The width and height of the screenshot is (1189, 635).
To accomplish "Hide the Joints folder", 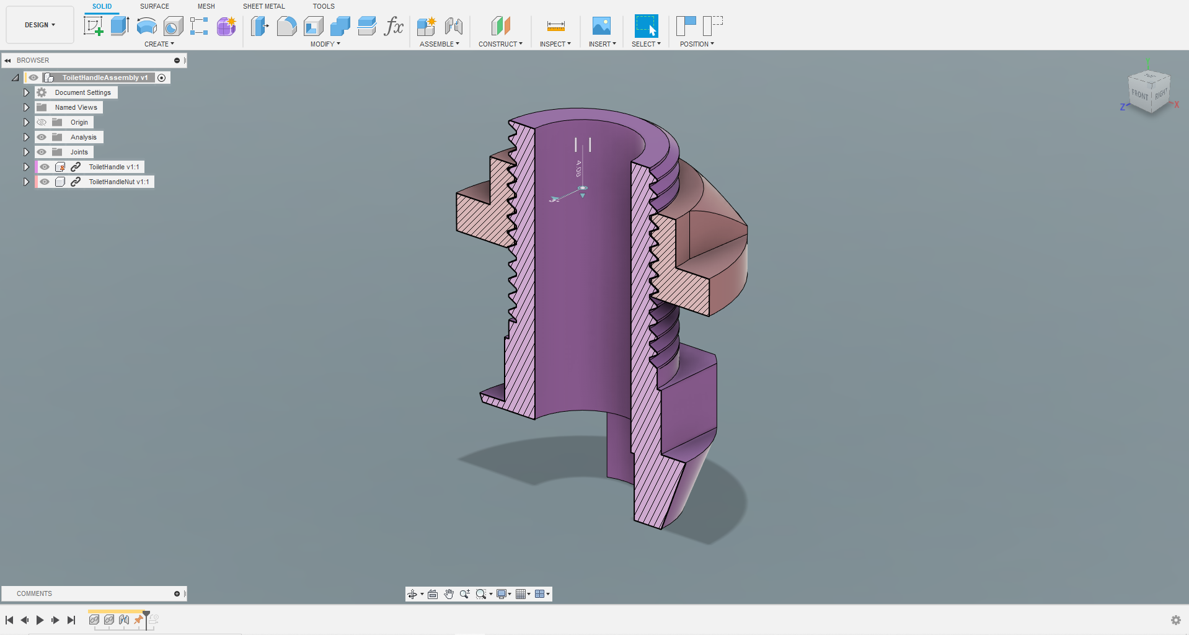I will [x=42, y=152].
